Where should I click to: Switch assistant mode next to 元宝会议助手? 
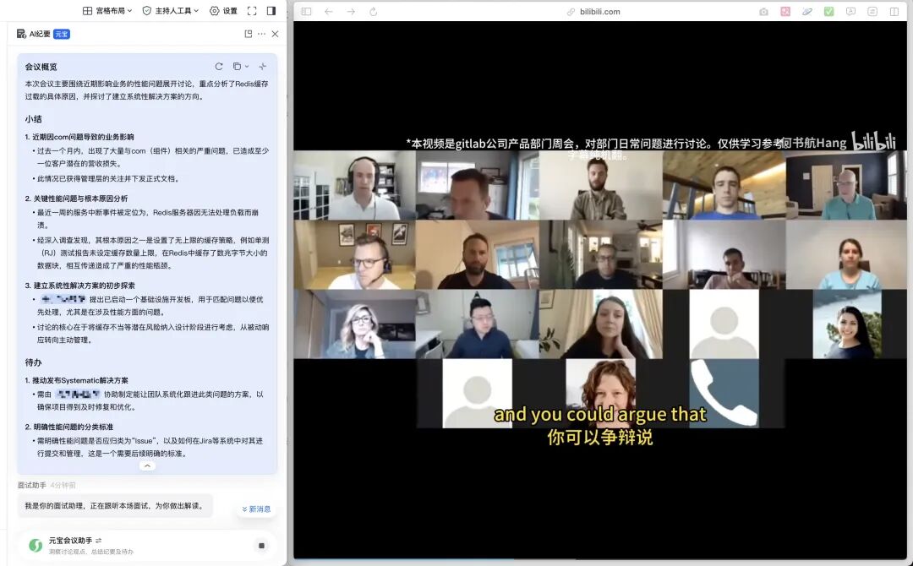point(99,541)
